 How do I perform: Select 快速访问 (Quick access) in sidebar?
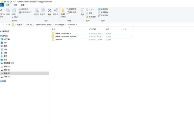coord(6,31)
